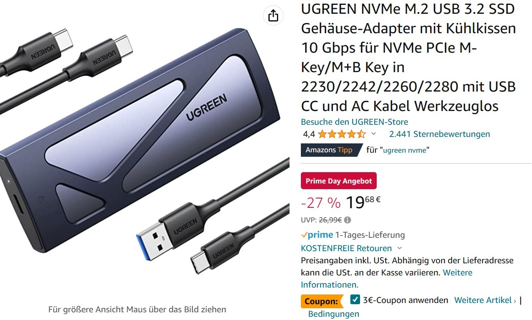Click the Prime logo checkmark
The width and height of the screenshot is (532, 320).
tap(304, 235)
